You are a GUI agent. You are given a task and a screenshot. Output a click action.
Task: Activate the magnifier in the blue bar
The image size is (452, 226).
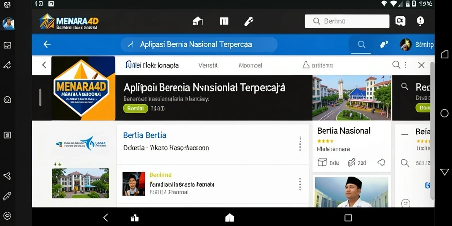tap(362, 45)
